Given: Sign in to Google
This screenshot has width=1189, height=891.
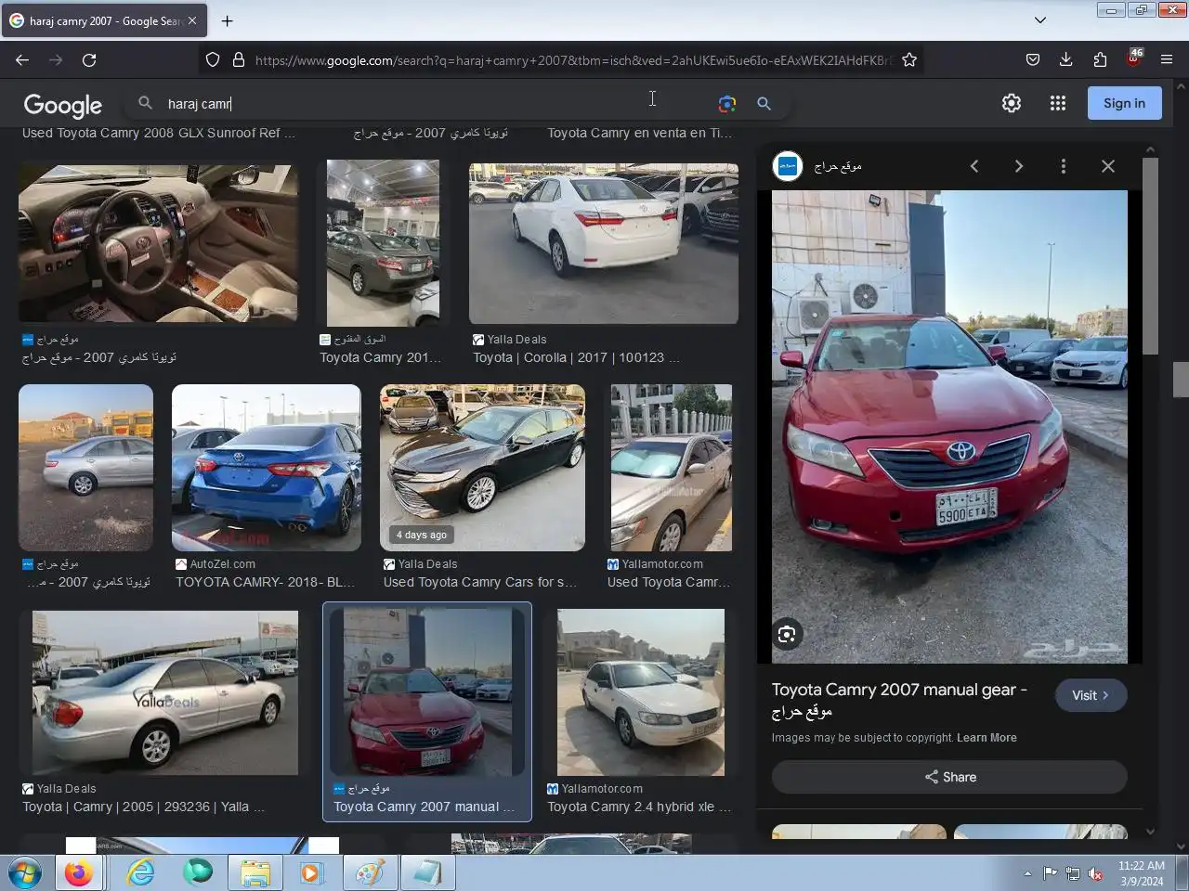Looking at the screenshot, I should (x=1124, y=103).
